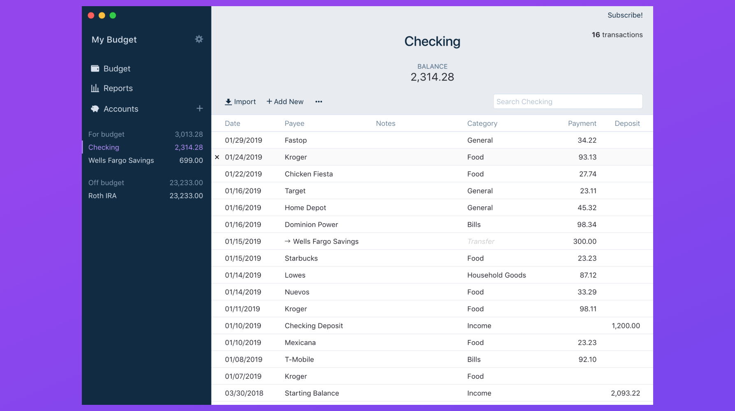Click the Dominion Power payee cell
This screenshot has height=411, width=735.
click(x=311, y=224)
